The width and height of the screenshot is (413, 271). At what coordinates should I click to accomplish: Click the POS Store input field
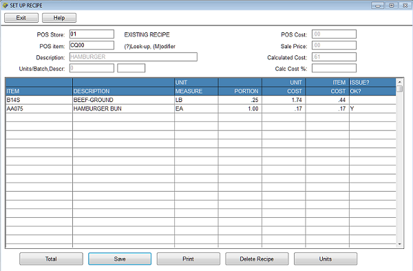[x=92, y=34]
